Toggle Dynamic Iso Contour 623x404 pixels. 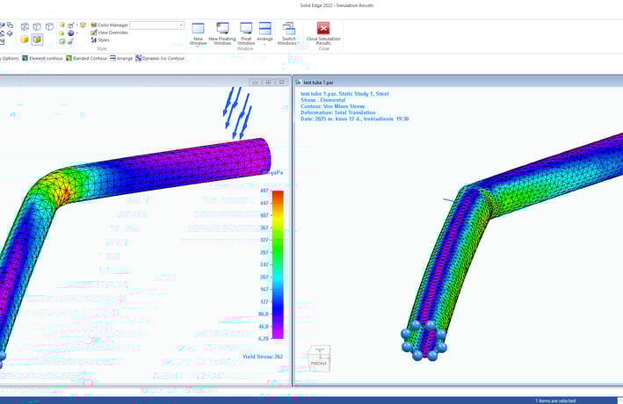click(x=160, y=58)
